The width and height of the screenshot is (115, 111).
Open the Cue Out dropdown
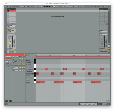tap(104, 32)
